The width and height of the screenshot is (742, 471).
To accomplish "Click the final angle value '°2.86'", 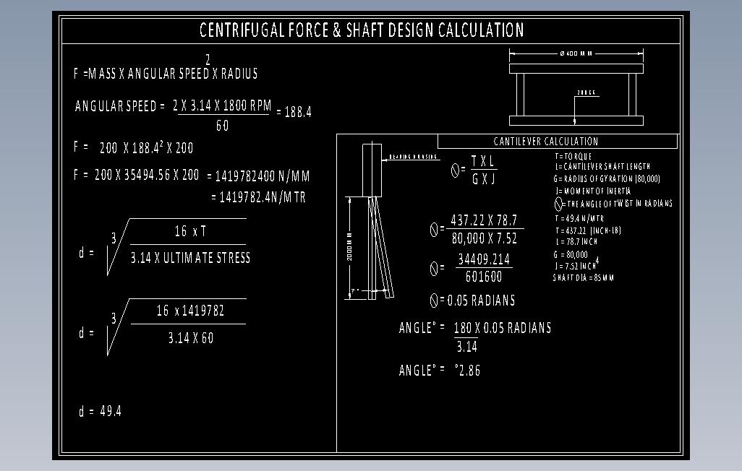I will 467,371.
